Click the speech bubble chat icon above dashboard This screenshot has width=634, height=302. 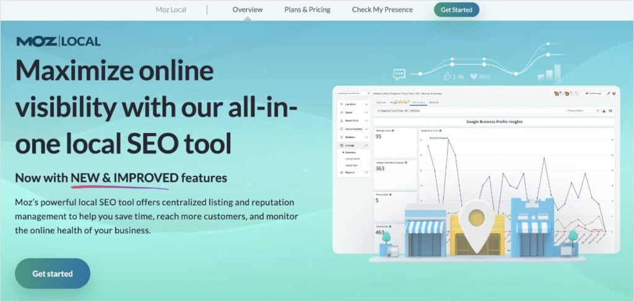click(x=399, y=74)
